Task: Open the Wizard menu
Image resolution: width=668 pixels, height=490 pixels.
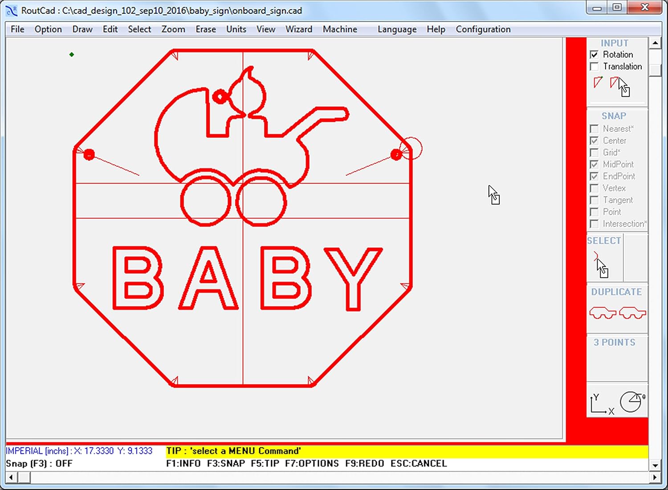Action: click(x=299, y=29)
